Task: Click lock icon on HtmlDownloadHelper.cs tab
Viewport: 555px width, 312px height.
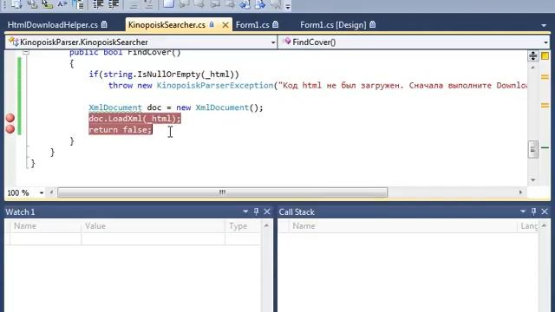Action: pyautogui.click(x=104, y=24)
